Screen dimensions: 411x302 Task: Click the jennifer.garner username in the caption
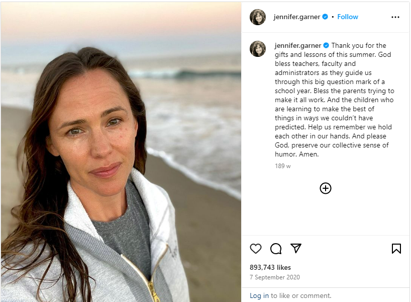coord(298,45)
